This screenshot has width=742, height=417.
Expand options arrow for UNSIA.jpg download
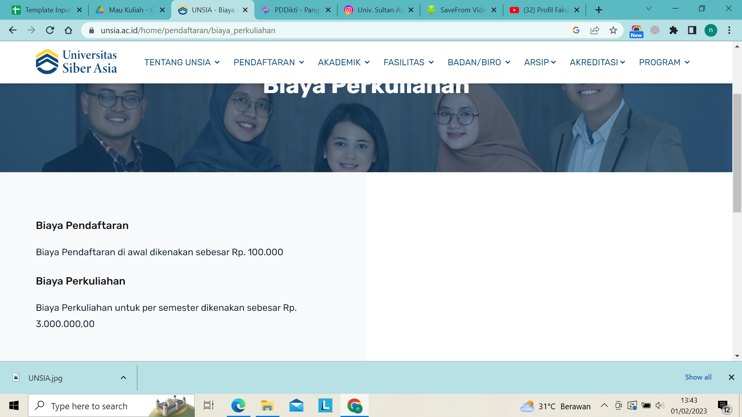123,378
